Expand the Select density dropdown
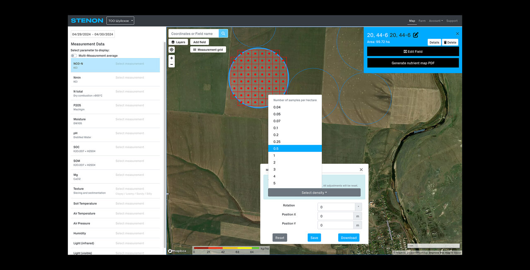 point(314,192)
